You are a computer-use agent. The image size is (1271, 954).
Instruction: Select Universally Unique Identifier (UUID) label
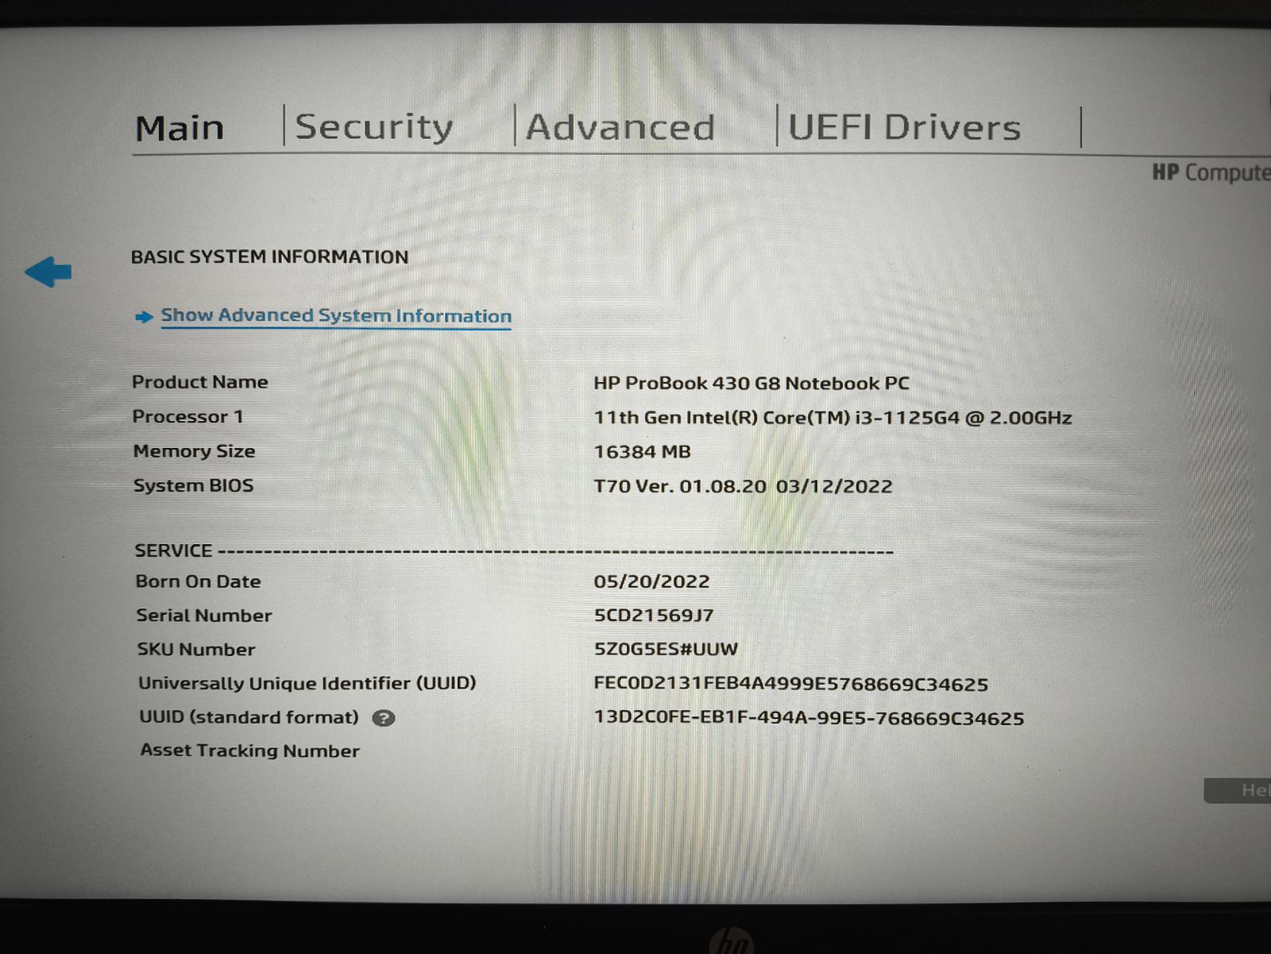click(307, 683)
